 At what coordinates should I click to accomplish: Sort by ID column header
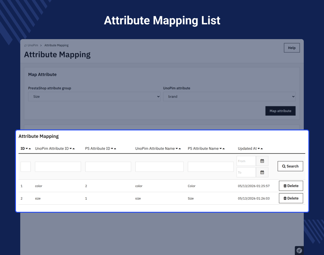[x=26, y=149]
